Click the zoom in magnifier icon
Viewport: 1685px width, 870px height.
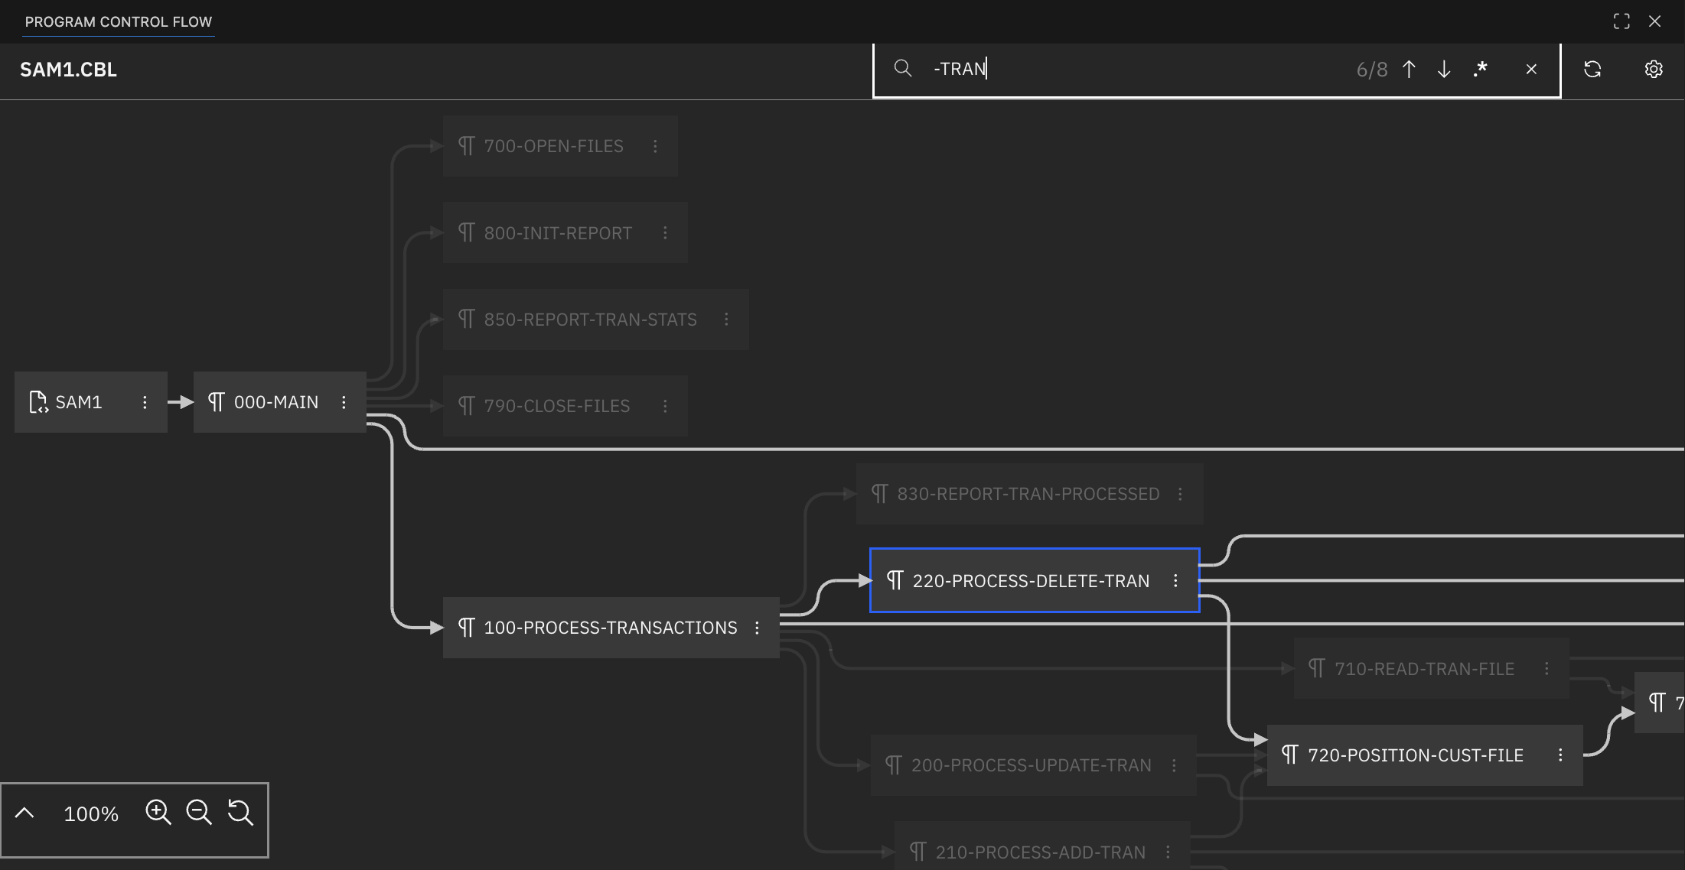158,813
